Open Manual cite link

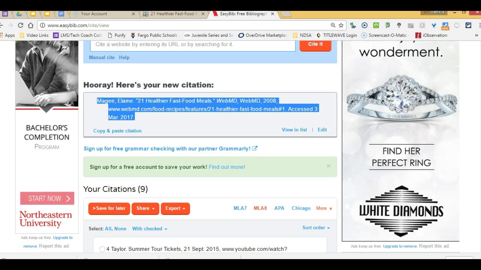(102, 57)
